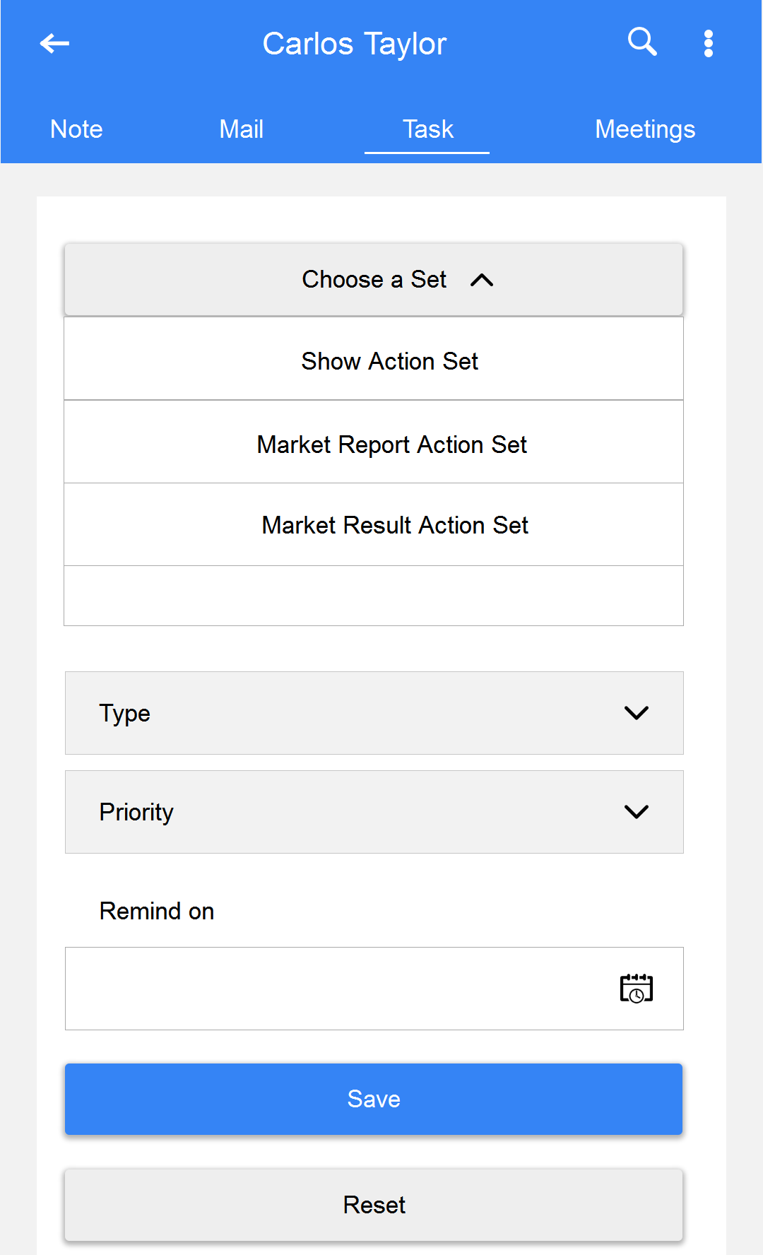Save the task
The width and height of the screenshot is (763, 1255).
[374, 1099]
